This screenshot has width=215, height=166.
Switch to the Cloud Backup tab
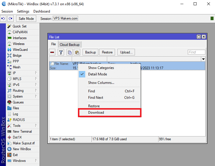70,45
